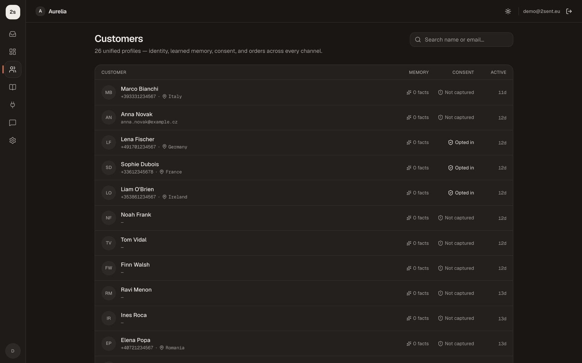Image resolution: width=582 pixels, height=363 pixels.
Task: Click the logout arrow icon
Action: pos(569,11)
